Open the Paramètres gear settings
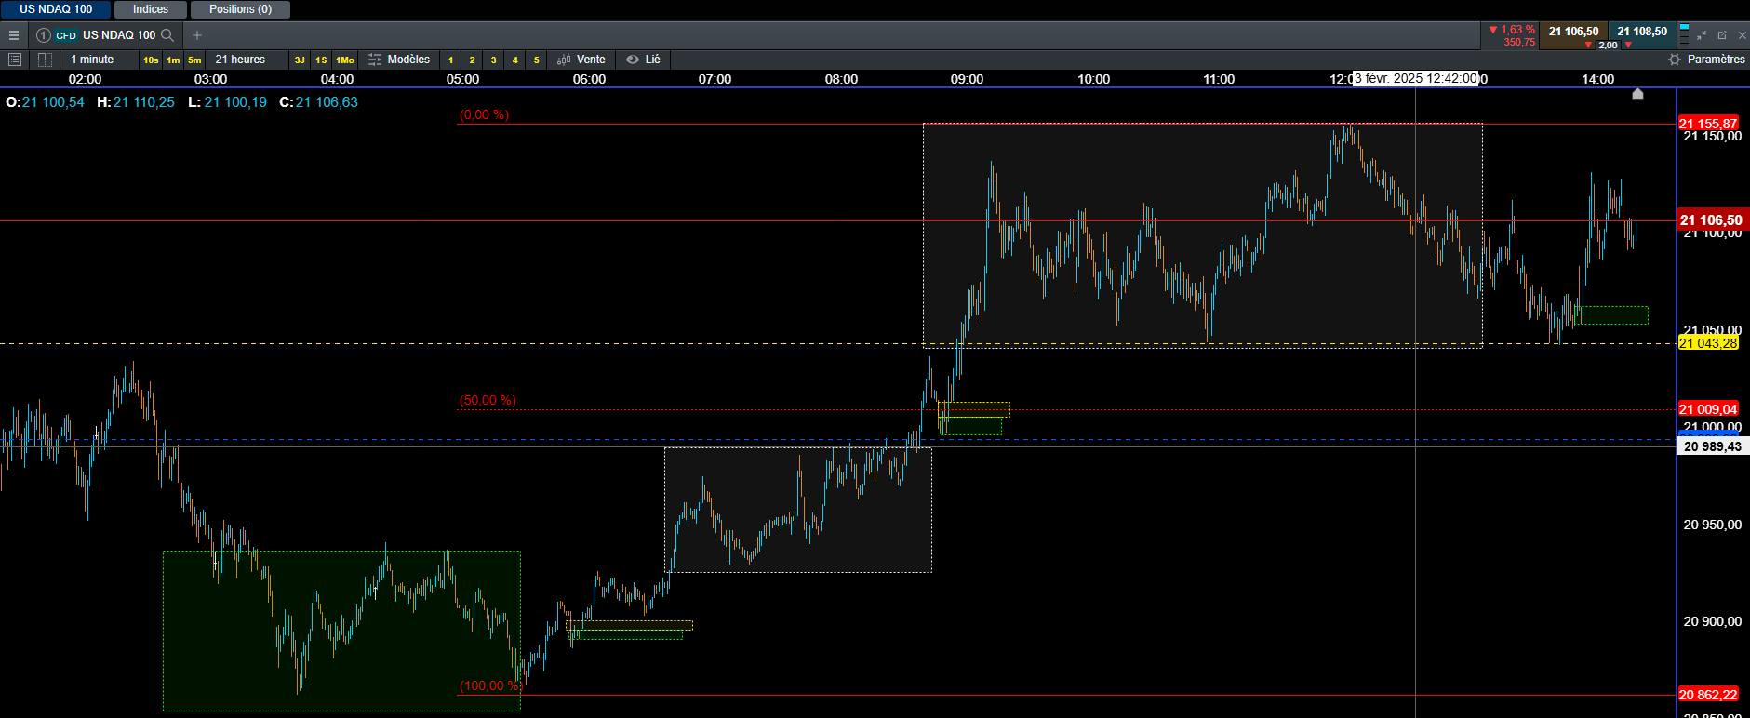Screen dimensions: 1750x718 pos(1706,60)
